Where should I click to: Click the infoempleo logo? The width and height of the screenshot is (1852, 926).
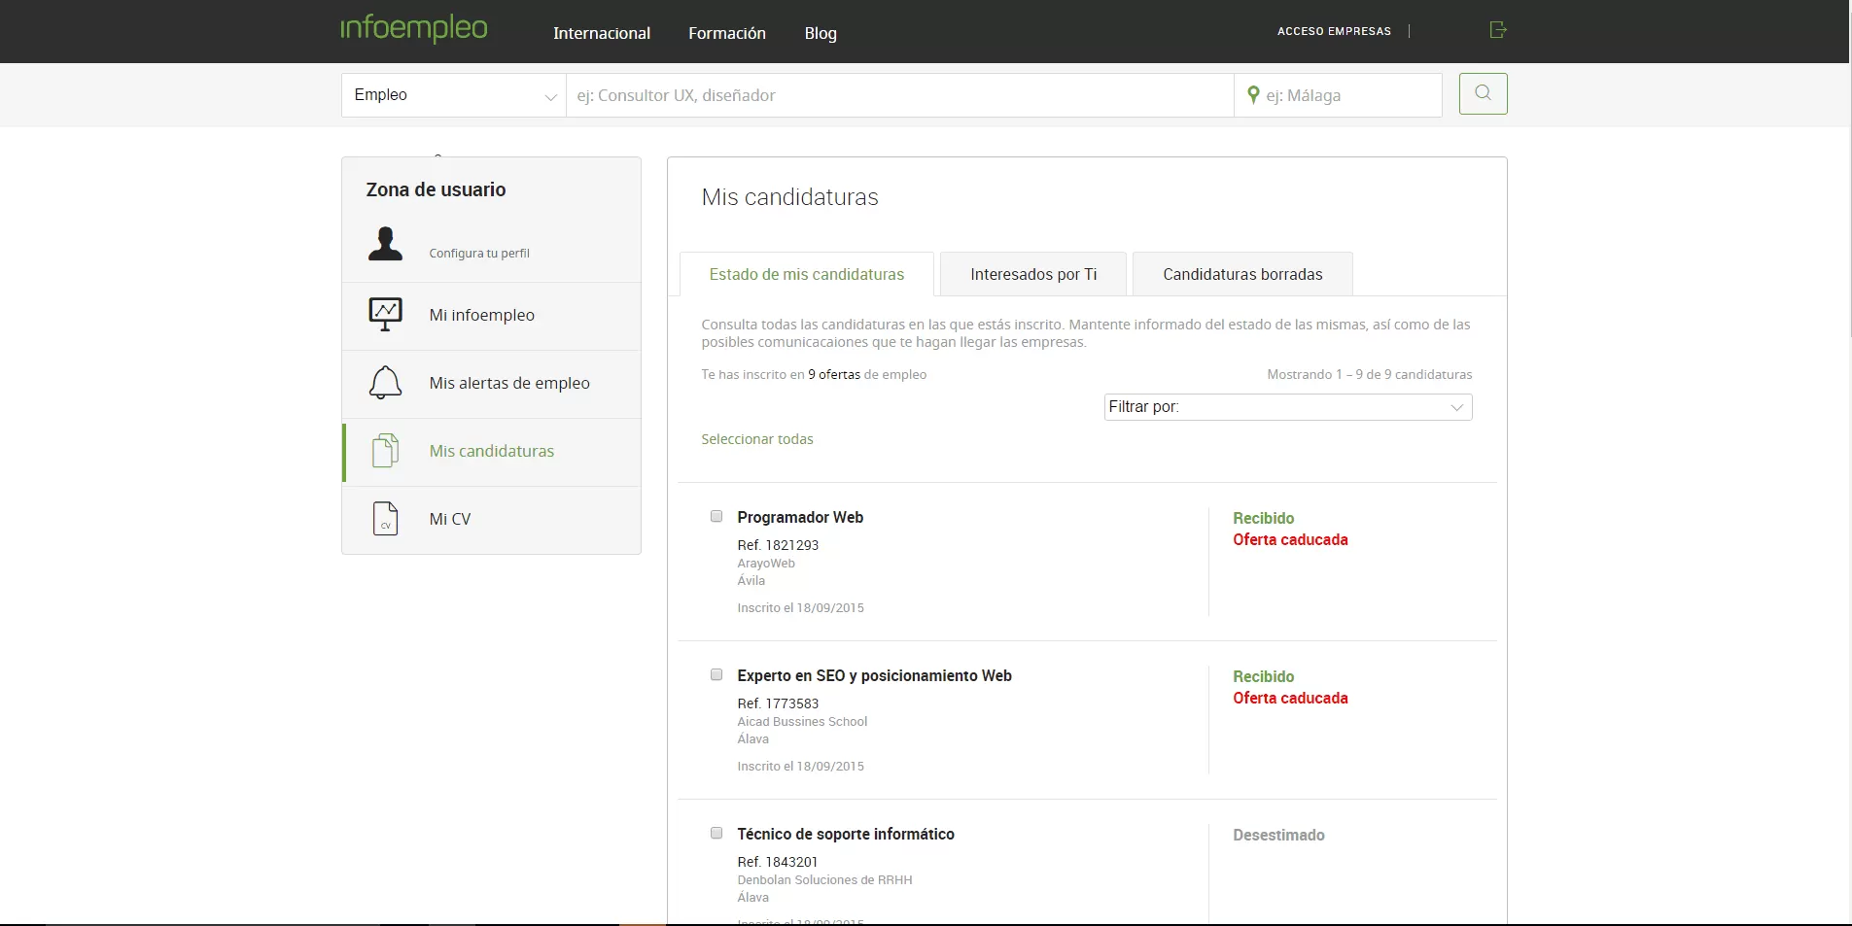tap(414, 28)
